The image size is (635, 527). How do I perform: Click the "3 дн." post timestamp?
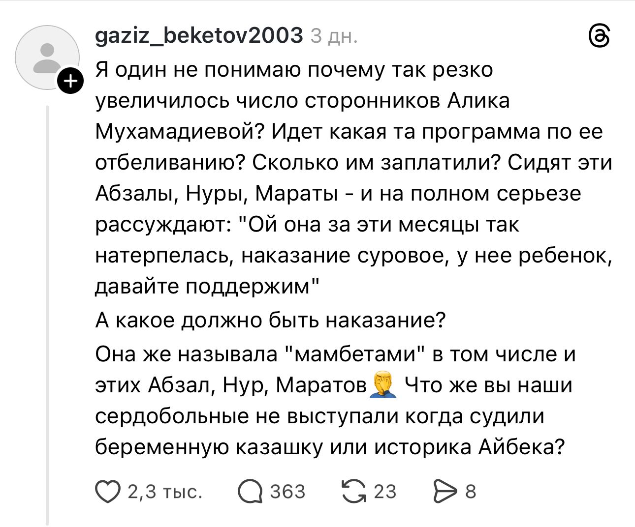click(334, 36)
